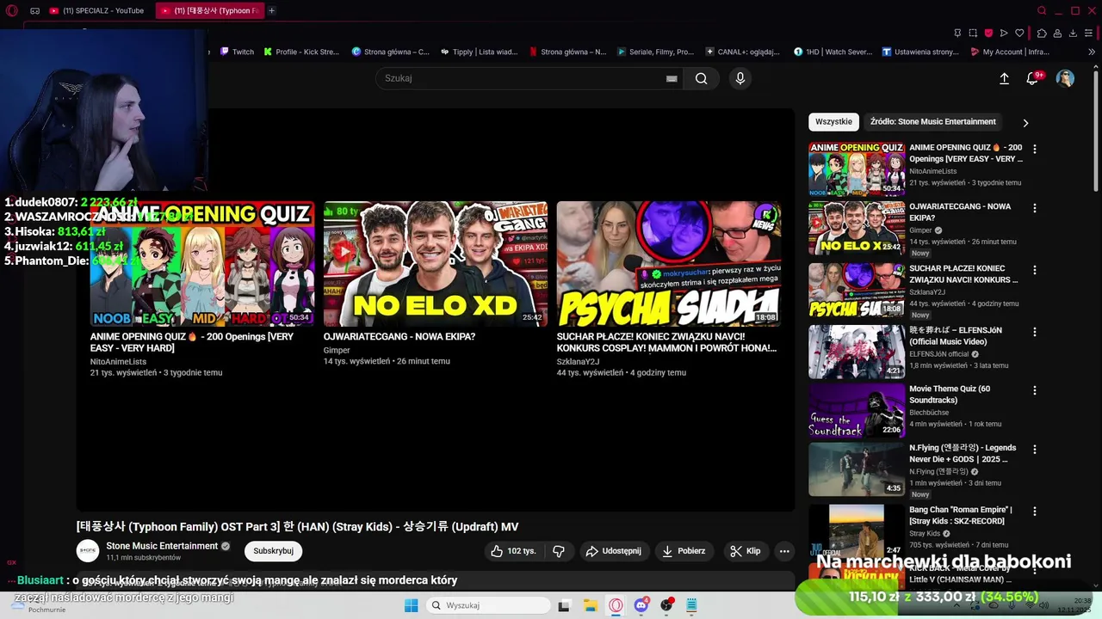Open more options for ELFENSJóN video

(1035, 331)
